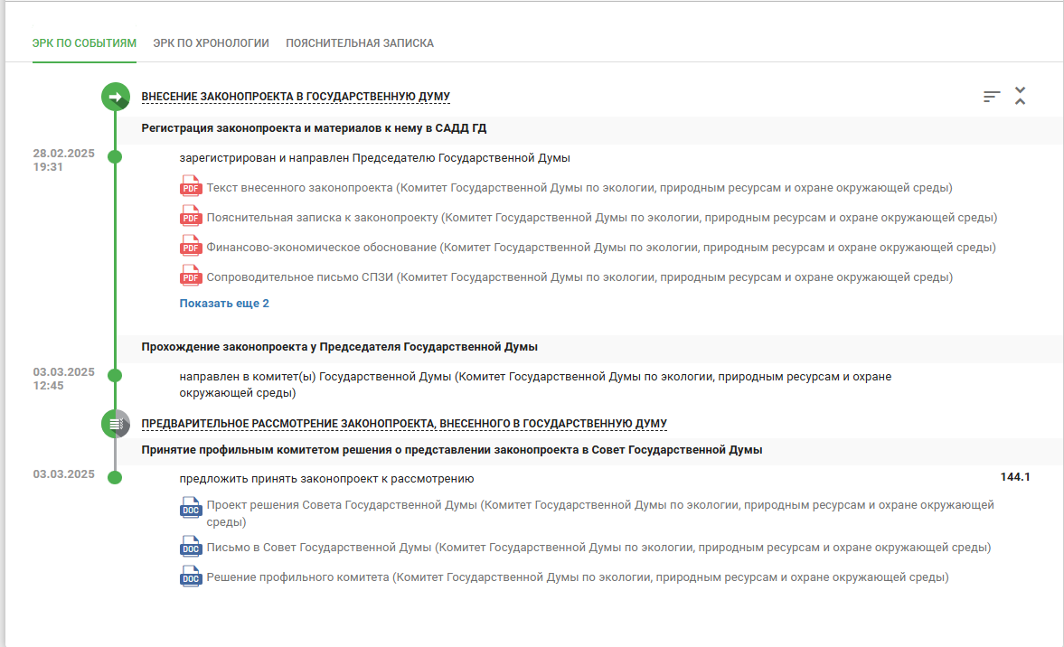Viewport: 1064px width, 647px height.
Task: Open the Пояснительная записка tab
Action: coord(360,42)
